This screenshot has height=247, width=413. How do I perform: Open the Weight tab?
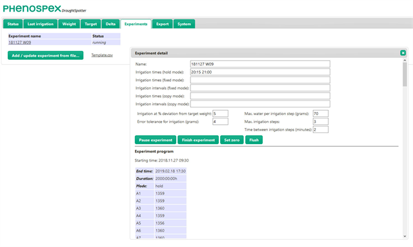(x=69, y=24)
